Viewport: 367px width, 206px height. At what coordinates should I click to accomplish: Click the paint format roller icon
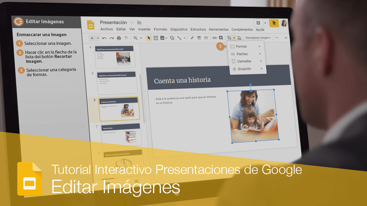[126, 38]
